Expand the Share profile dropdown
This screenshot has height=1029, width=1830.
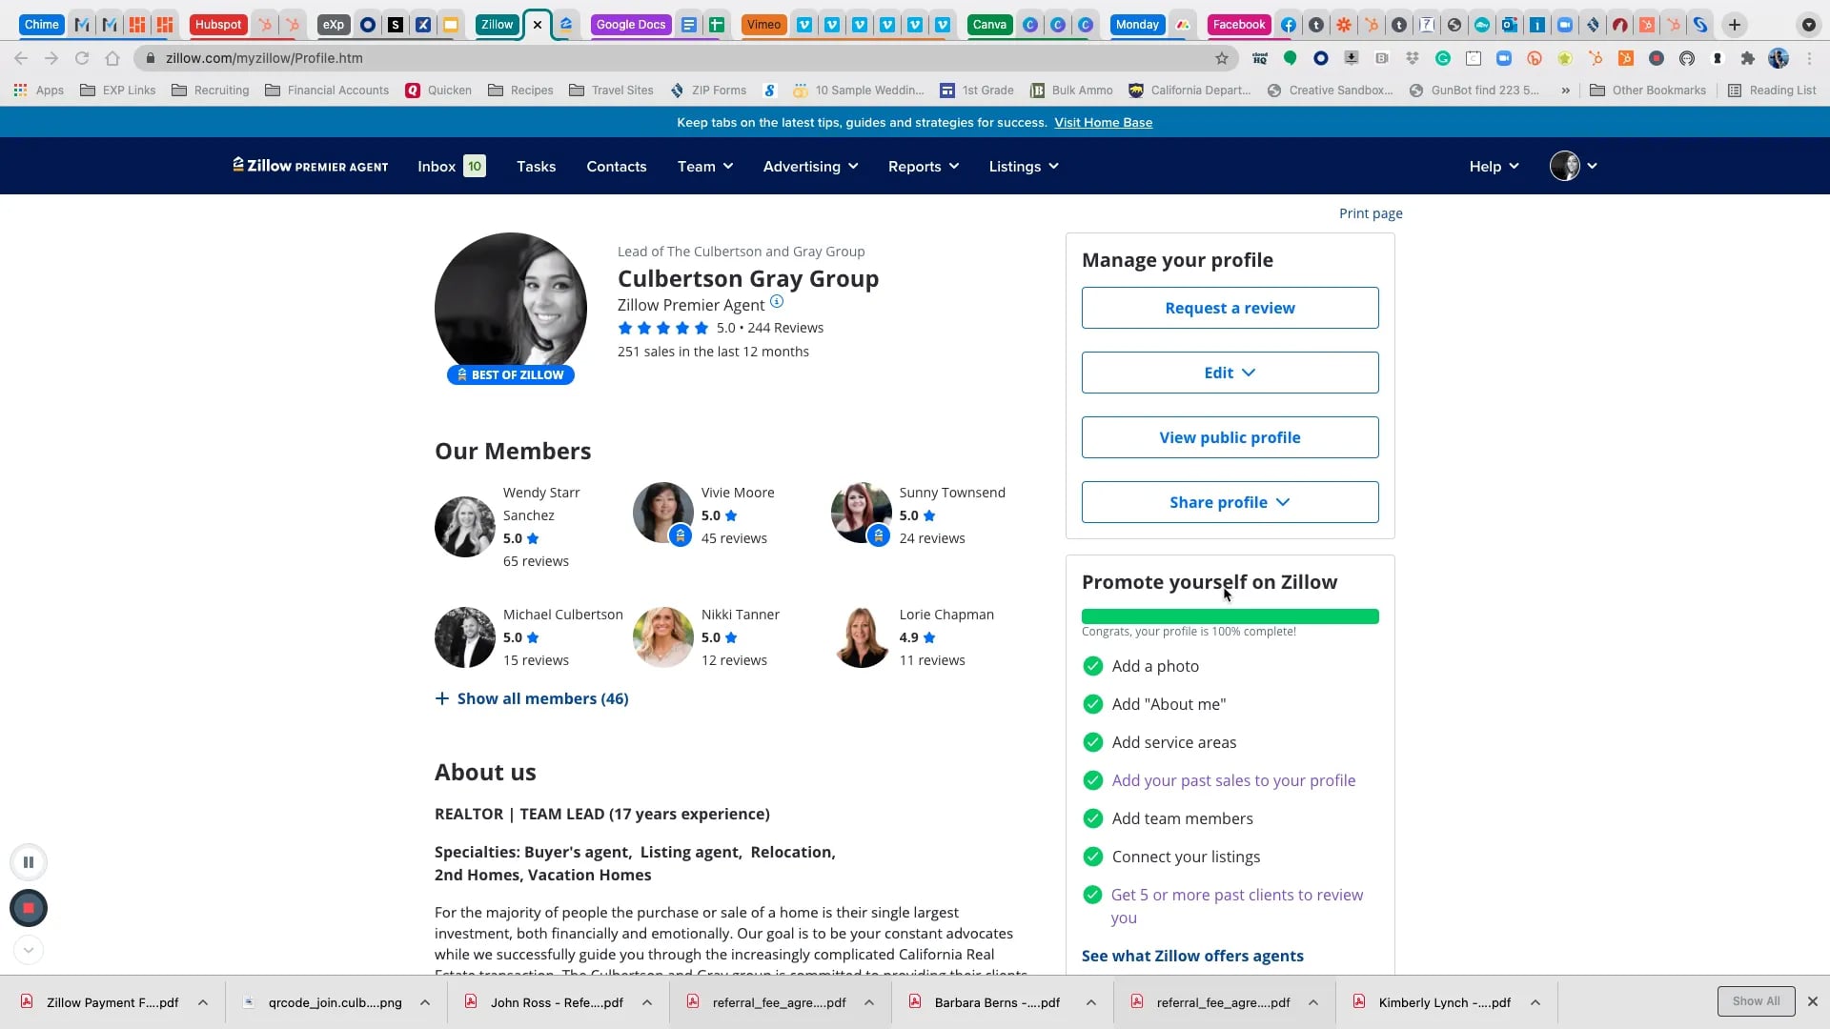tap(1230, 502)
